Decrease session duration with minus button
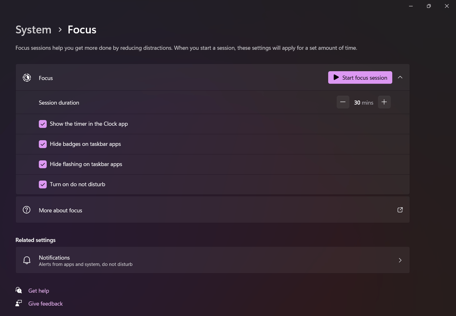Image resolution: width=456 pixels, height=316 pixels. coord(343,102)
